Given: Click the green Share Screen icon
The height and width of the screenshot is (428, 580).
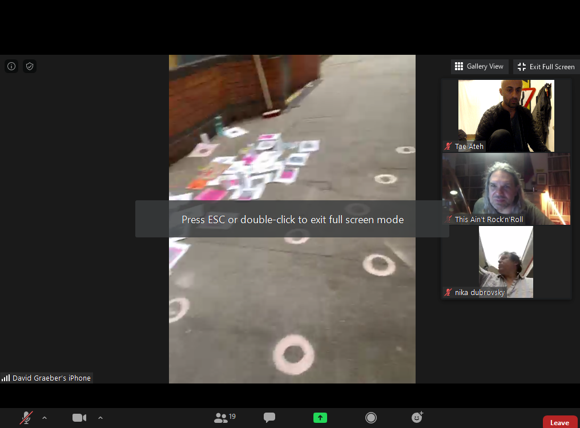Looking at the screenshot, I should (320, 418).
